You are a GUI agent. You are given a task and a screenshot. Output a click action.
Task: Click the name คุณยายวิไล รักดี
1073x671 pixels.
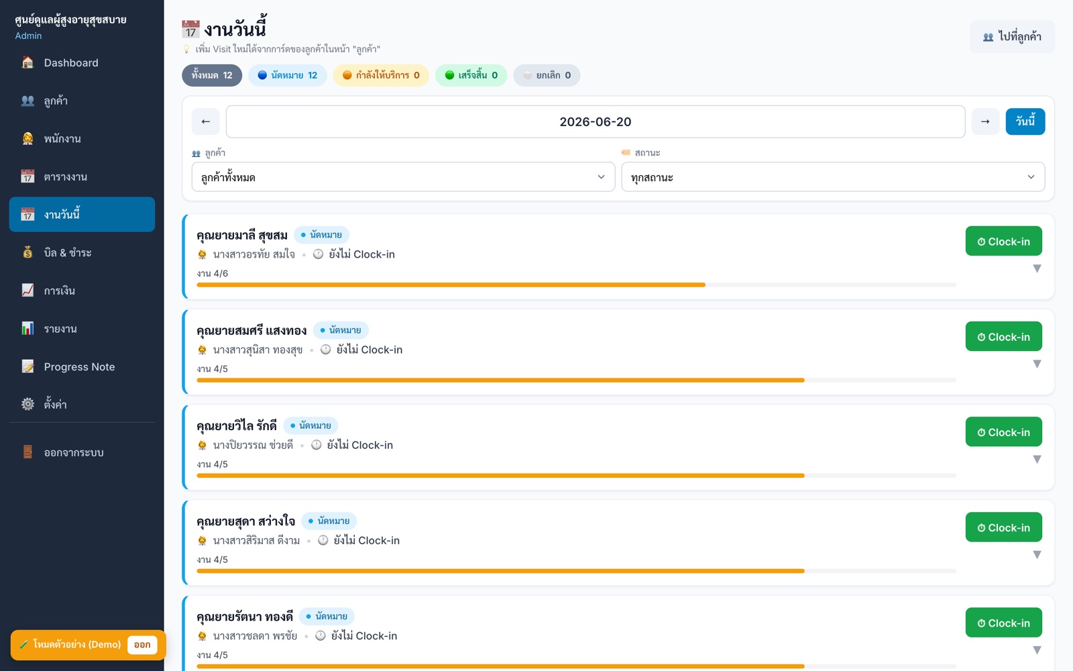(237, 425)
